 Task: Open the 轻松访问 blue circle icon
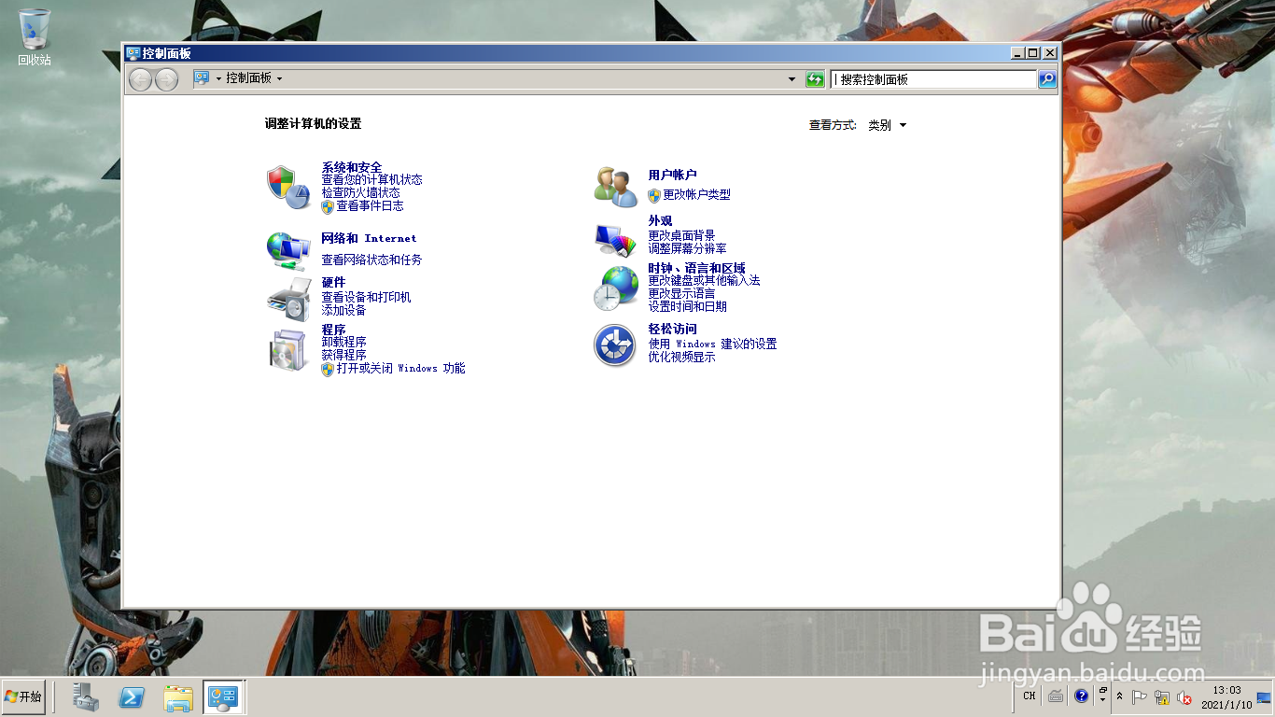(615, 345)
